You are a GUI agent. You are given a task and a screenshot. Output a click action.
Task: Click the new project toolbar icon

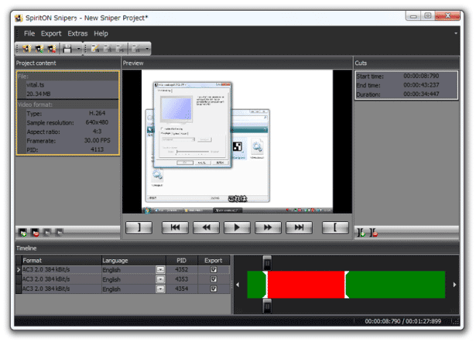pos(26,49)
